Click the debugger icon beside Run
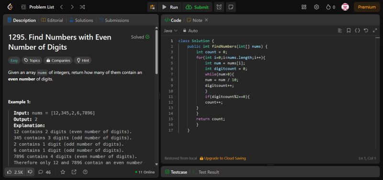The image size is (383, 180). [x=152, y=7]
